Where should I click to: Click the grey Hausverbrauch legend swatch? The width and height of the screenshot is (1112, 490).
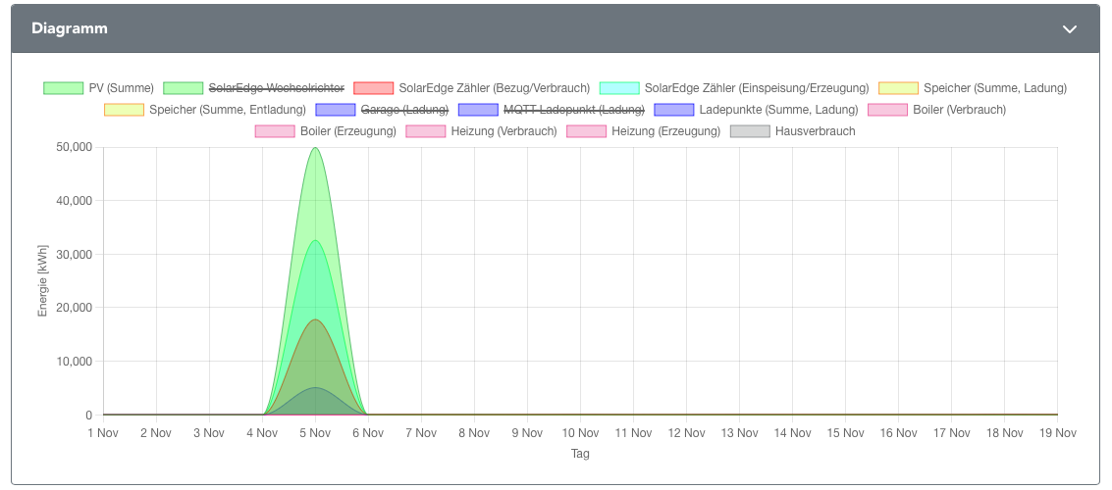(x=750, y=131)
